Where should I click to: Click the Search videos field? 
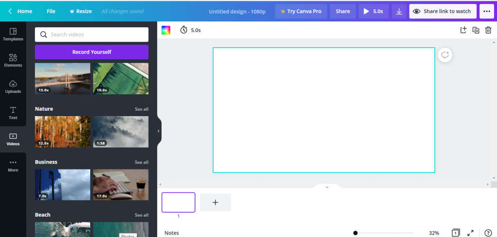pyautogui.click(x=92, y=34)
